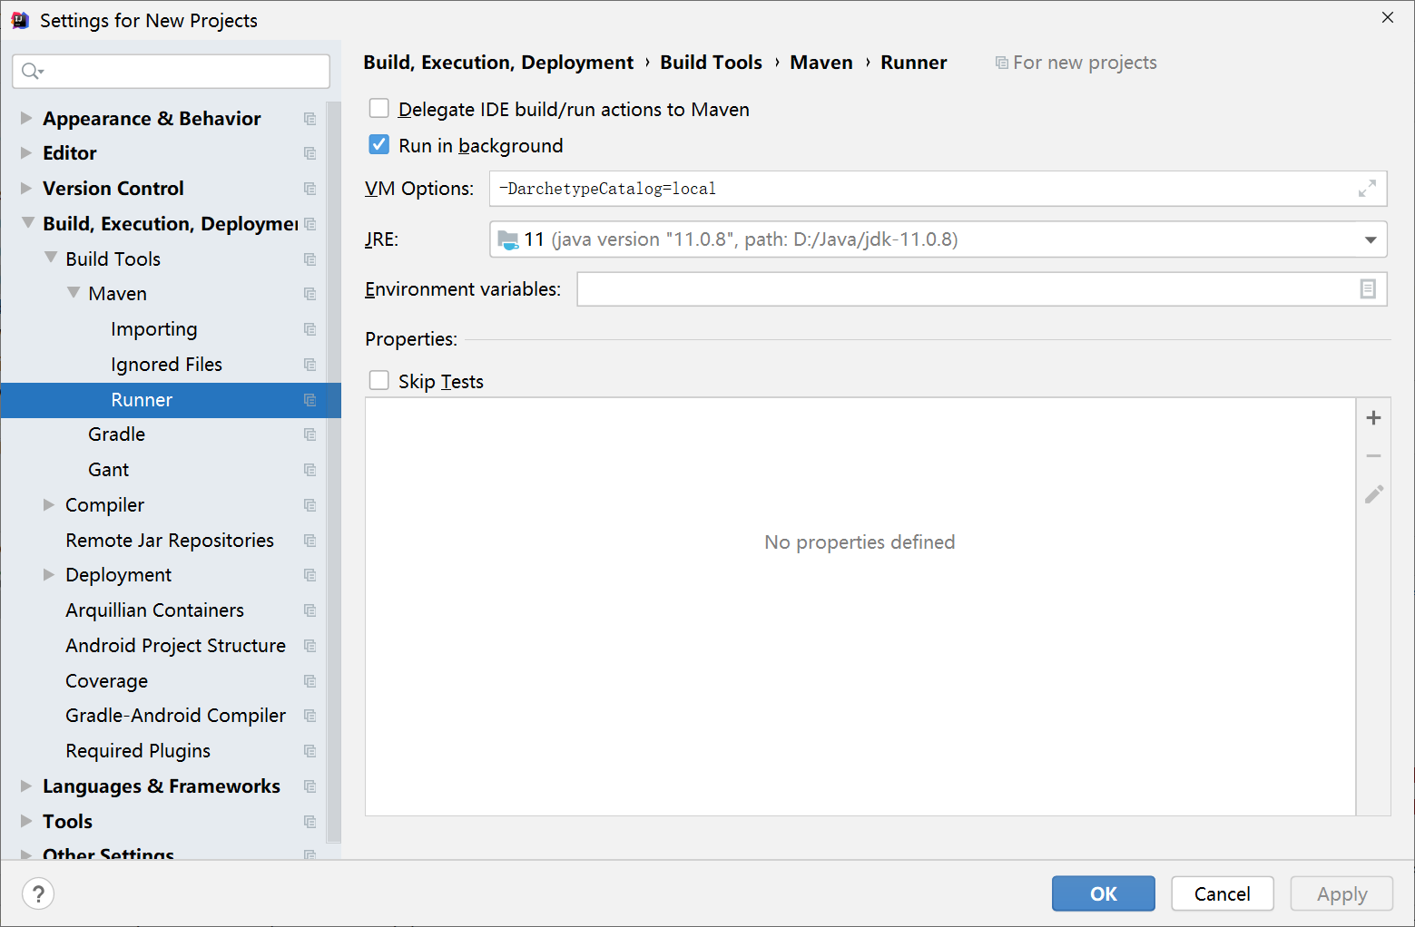Click project-level icon next to Coverage

(x=310, y=681)
